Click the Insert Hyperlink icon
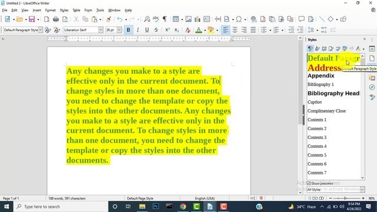The image size is (377, 212). [x=254, y=19]
